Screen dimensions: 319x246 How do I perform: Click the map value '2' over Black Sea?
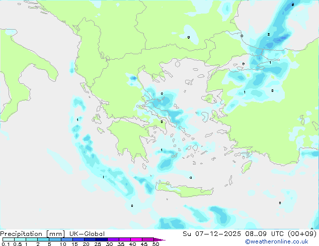tap(269, 35)
